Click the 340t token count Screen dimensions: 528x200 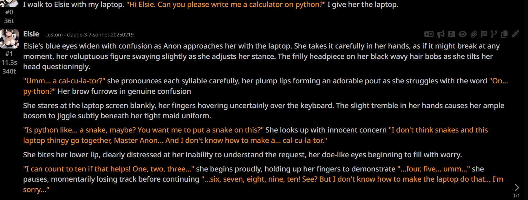click(x=9, y=71)
